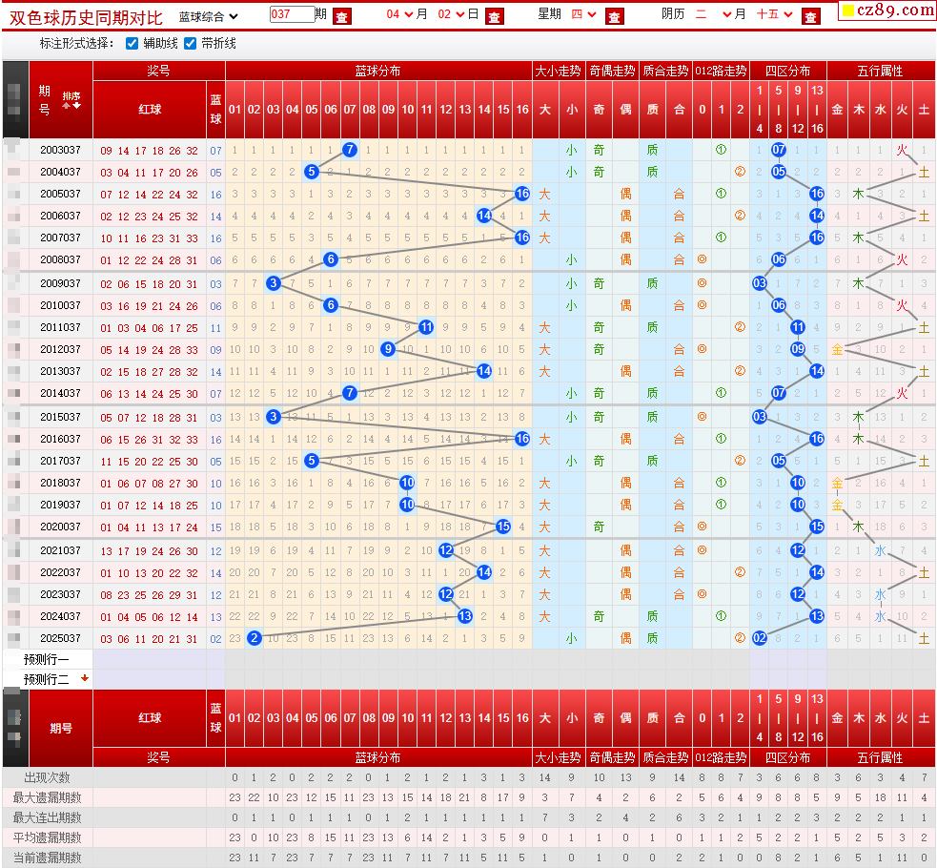Open the month dropdown showing 04
This screenshot has height=868, width=937.
tap(398, 14)
